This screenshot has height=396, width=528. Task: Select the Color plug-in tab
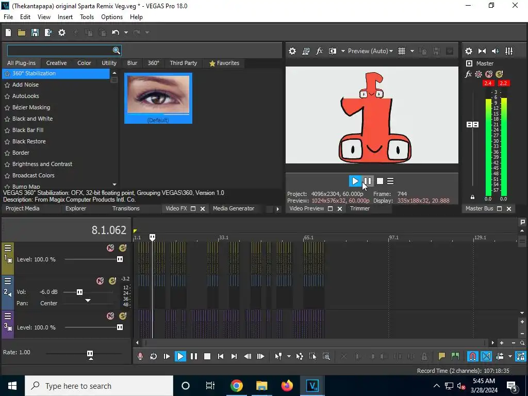point(84,63)
